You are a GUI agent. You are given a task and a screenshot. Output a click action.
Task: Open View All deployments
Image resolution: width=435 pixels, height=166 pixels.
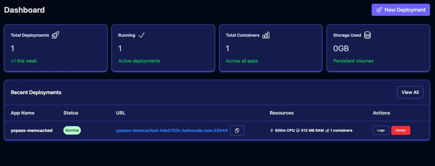[x=410, y=92]
